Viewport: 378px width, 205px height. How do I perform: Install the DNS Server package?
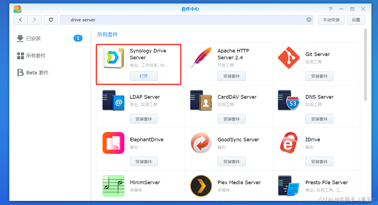[319, 119]
